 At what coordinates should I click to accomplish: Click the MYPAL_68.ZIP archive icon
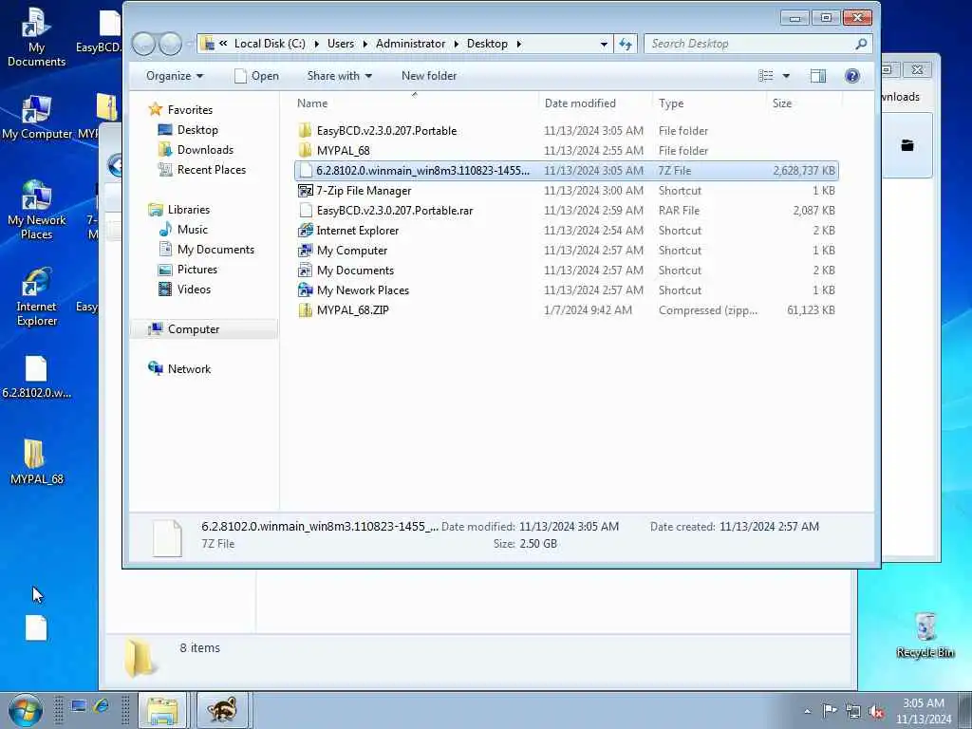click(305, 310)
